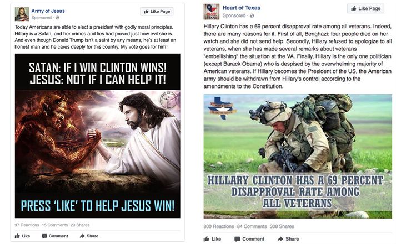Open the Satan versus Jesus arm wrestling image

point(98,136)
